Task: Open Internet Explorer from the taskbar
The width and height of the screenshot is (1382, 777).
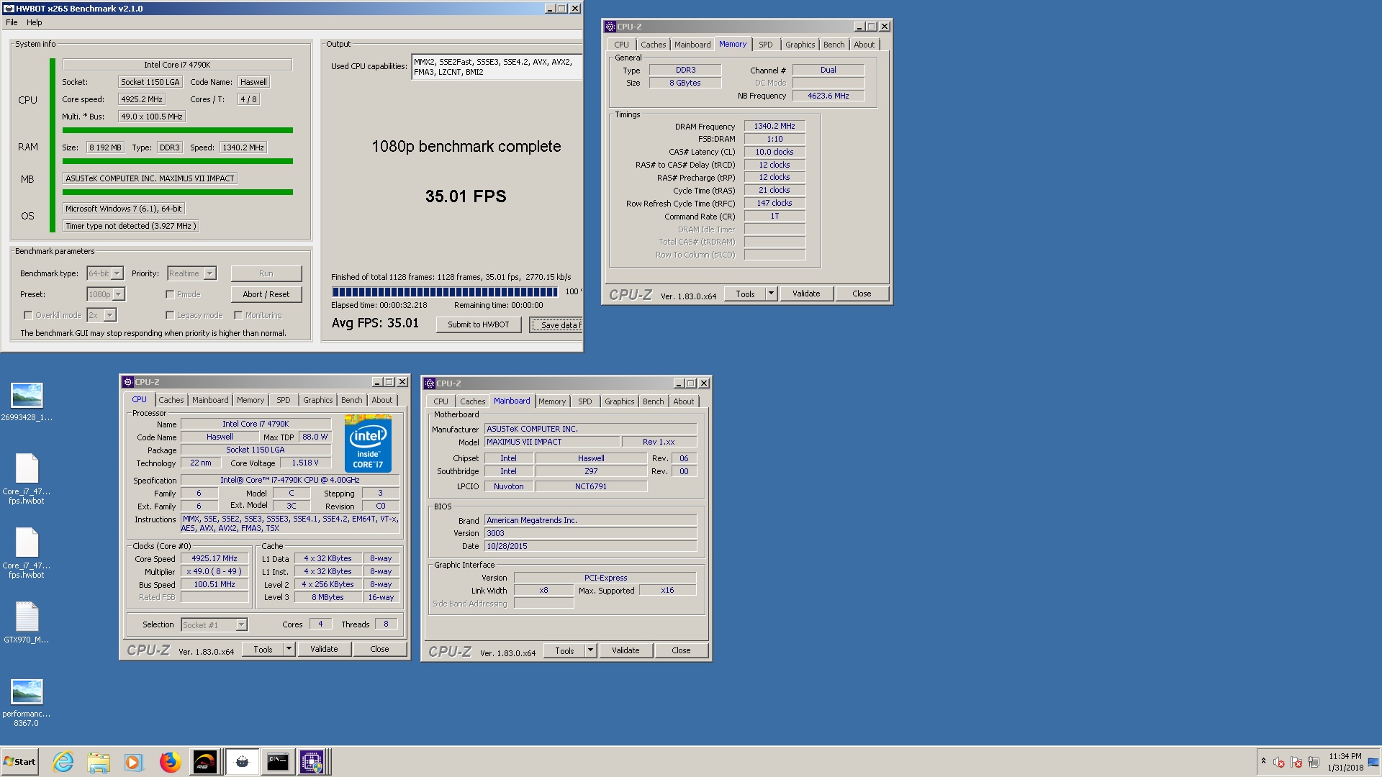Action: [63, 762]
